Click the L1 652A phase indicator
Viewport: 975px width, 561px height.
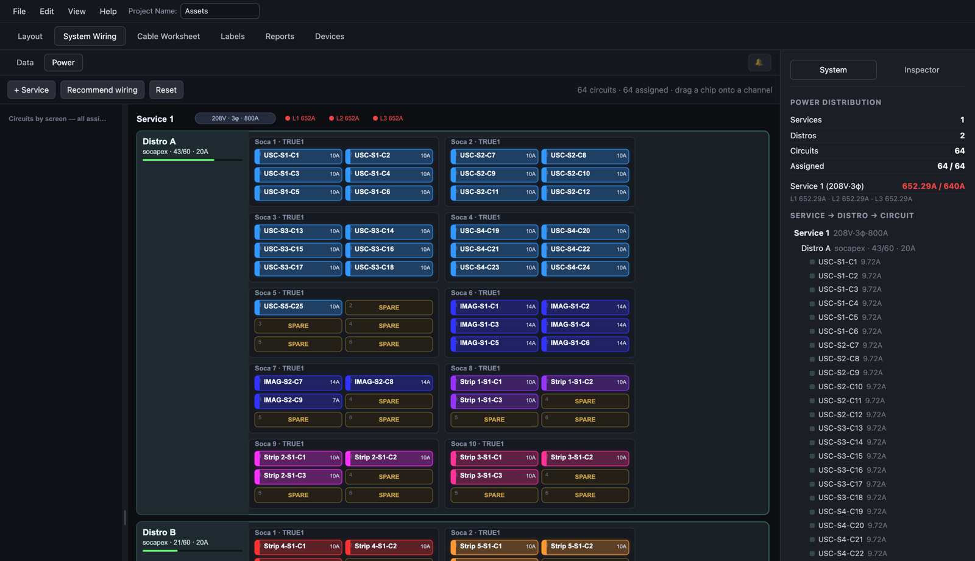[x=300, y=118]
